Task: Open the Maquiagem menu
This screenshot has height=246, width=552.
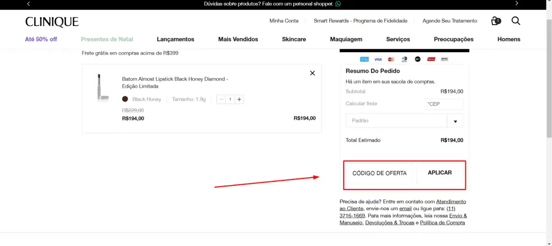Action: tap(346, 39)
